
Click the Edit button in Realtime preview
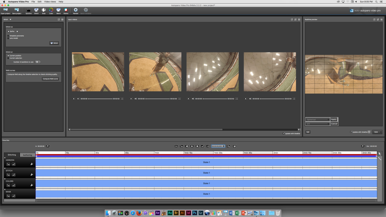[308, 132]
